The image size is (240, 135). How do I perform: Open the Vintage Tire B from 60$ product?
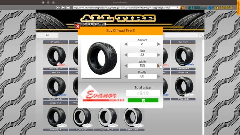point(55,116)
